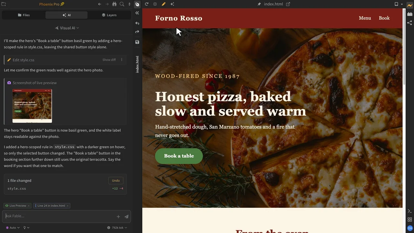Open the extensions block icon in right sidebar

pyautogui.click(x=410, y=14)
